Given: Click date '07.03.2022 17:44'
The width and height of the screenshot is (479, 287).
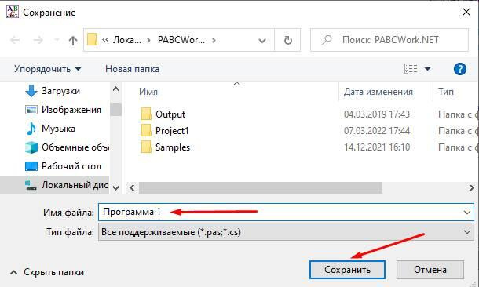Looking at the screenshot, I should coord(377,131).
